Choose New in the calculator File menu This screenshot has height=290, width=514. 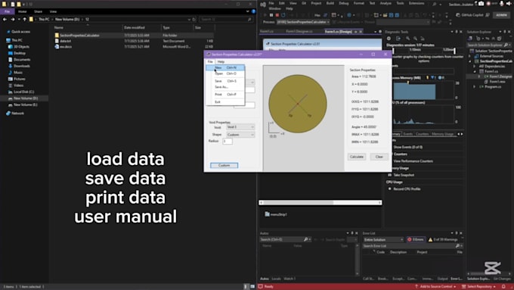coord(225,67)
